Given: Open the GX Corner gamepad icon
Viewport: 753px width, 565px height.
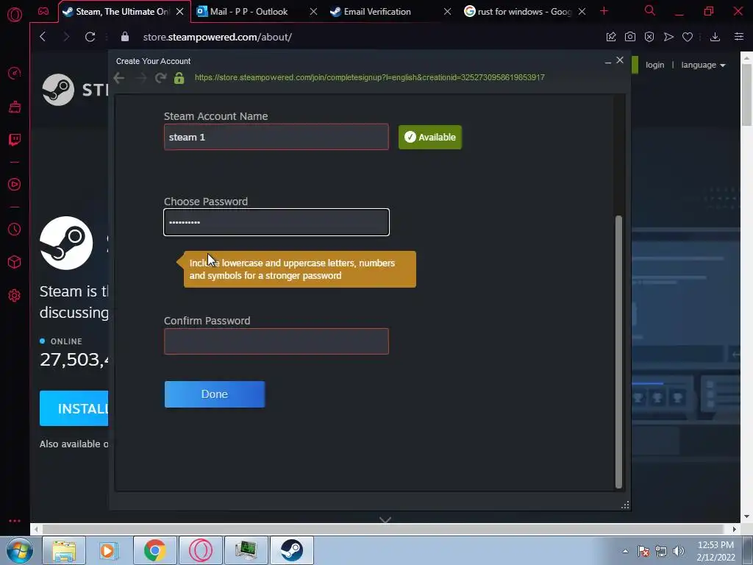Looking at the screenshot, I should click(x=43, y=11).
